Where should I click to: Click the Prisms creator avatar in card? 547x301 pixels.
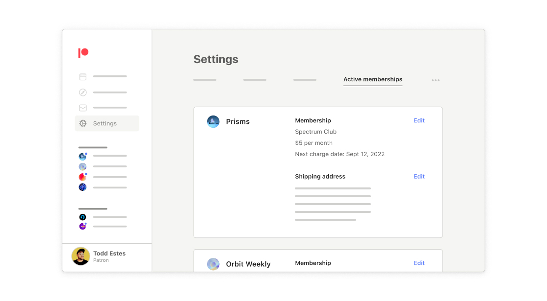click(213, 122)
